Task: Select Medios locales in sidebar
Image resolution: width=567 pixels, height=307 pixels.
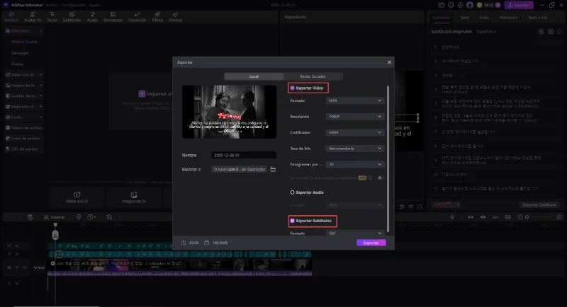Action: click(24, 42)
